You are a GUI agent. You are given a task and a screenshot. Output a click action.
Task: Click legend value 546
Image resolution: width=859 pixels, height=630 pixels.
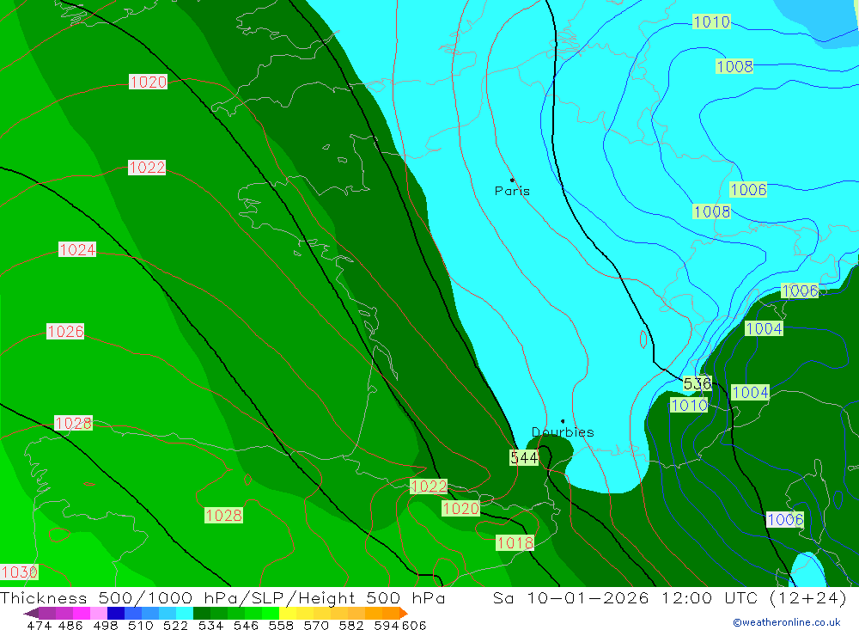(246, 626)
